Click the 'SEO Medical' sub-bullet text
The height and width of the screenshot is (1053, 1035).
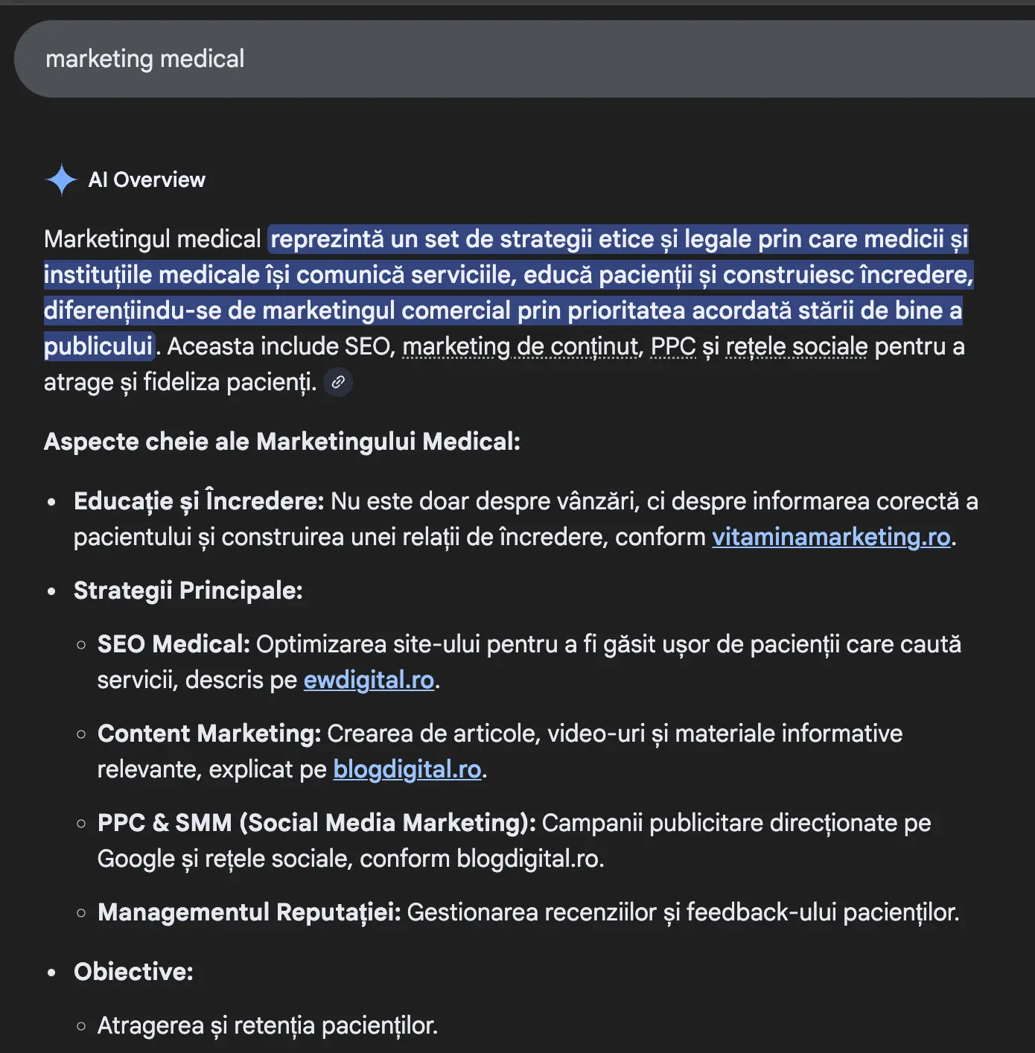pyautogui.click(x=174, y=643)
